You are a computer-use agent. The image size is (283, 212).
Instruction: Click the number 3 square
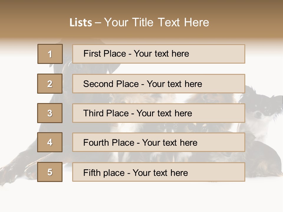click(50, 113)
